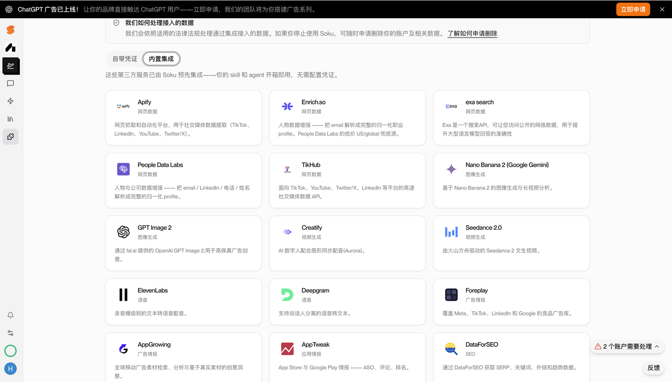Select the highlighted sidebar workspace icon
The height and width of the screenshot is (382, 672).
tap(10, 66)
